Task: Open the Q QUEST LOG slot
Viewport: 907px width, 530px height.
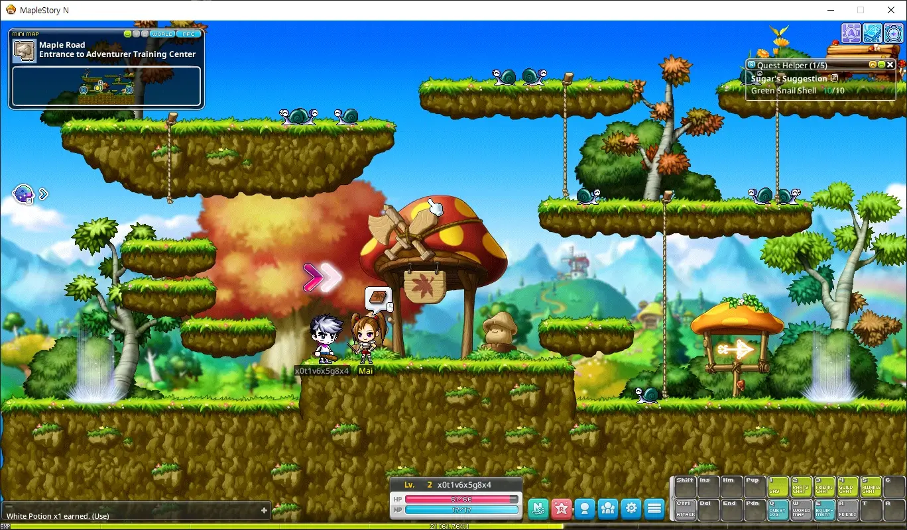Action: point(778,509)
